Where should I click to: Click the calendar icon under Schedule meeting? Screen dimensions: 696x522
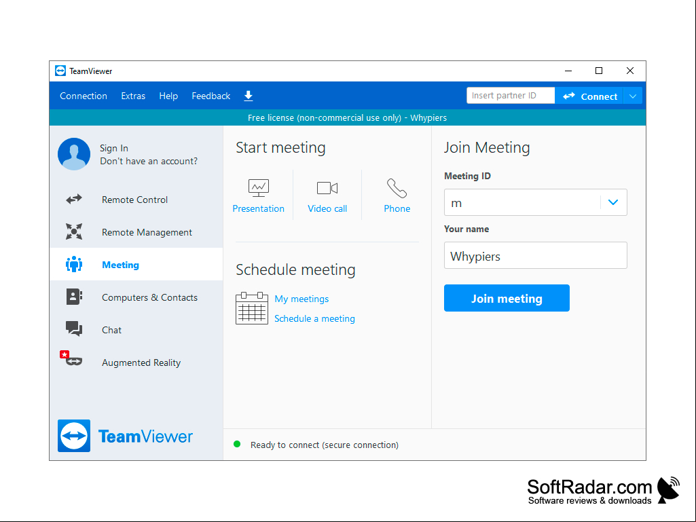252,308
